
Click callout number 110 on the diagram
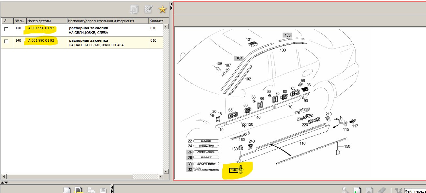pyautogui.click(x=302, y=143)
